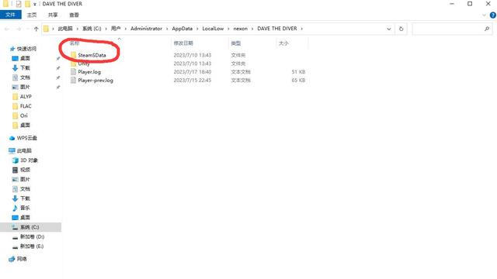Expand the ribbon chevron
Viewport: 497px width, 279px height.
pos(484,15)
